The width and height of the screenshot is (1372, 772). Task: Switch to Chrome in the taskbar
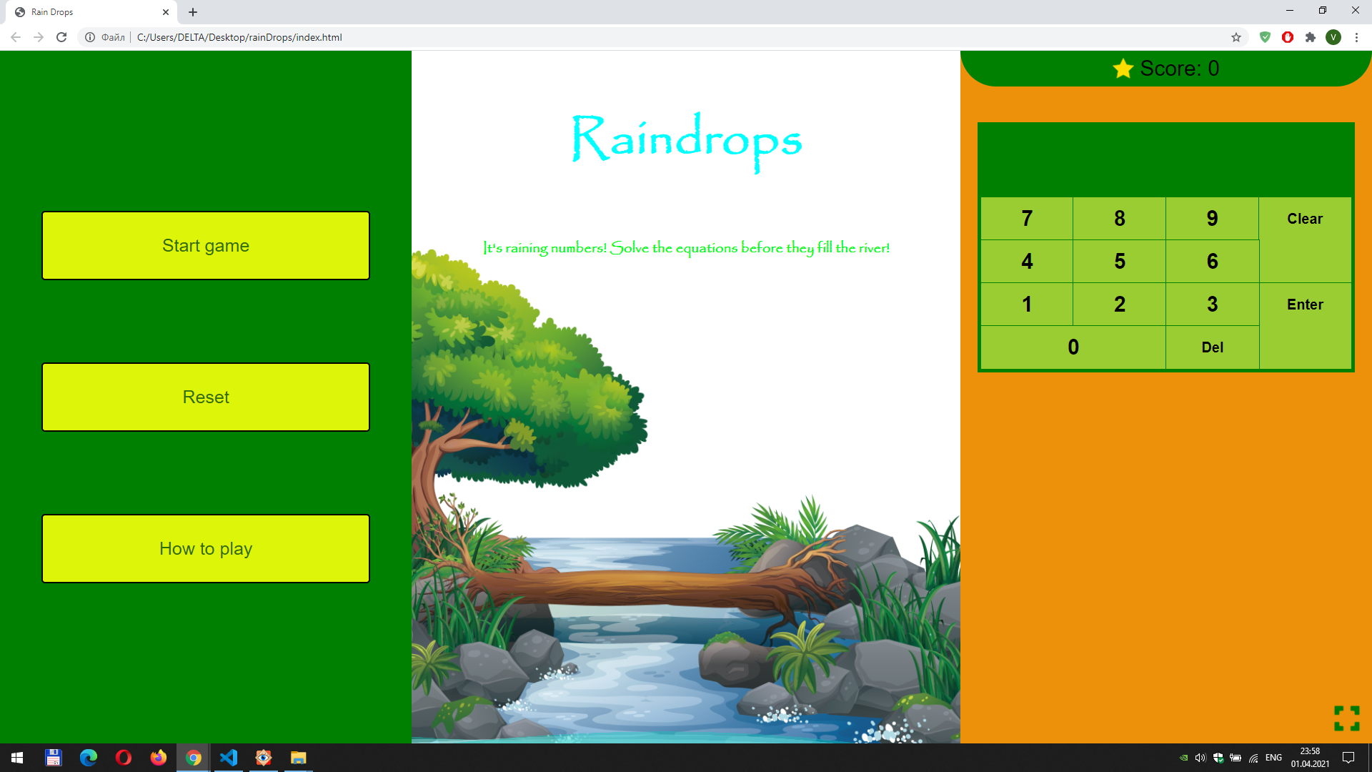194,758
